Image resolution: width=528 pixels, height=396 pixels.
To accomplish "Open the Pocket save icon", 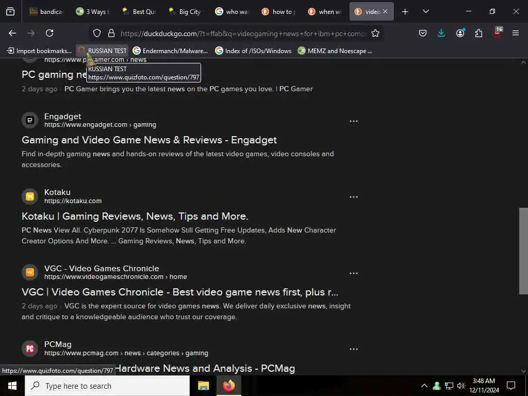I will pos(423,33).
